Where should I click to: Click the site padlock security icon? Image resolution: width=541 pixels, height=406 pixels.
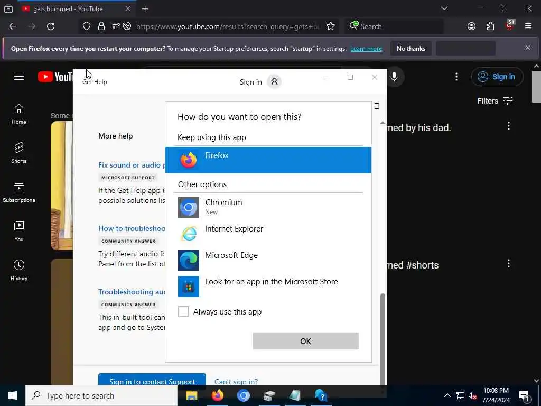101,26
